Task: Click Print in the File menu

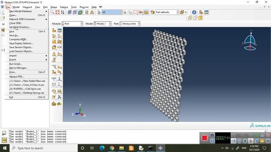Action: coord(27,72)
